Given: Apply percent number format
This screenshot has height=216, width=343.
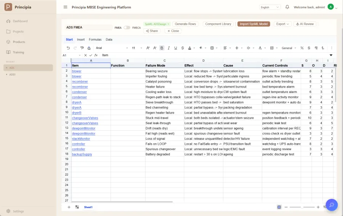Looking at the screenshot, I should coord(302,48).
